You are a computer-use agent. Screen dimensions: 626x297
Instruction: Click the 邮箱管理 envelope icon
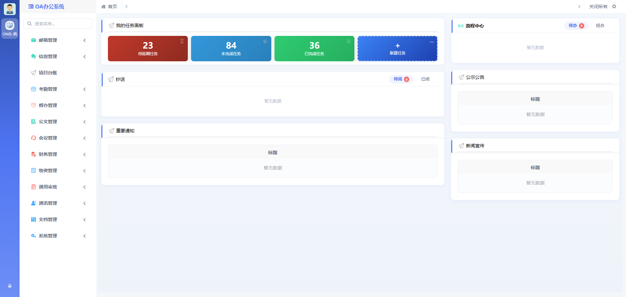34,40
